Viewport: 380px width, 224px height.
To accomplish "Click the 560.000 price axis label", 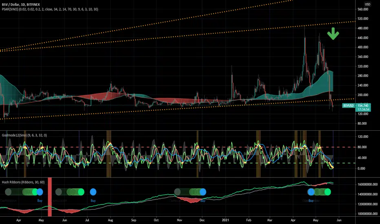I will pos(363,9).
